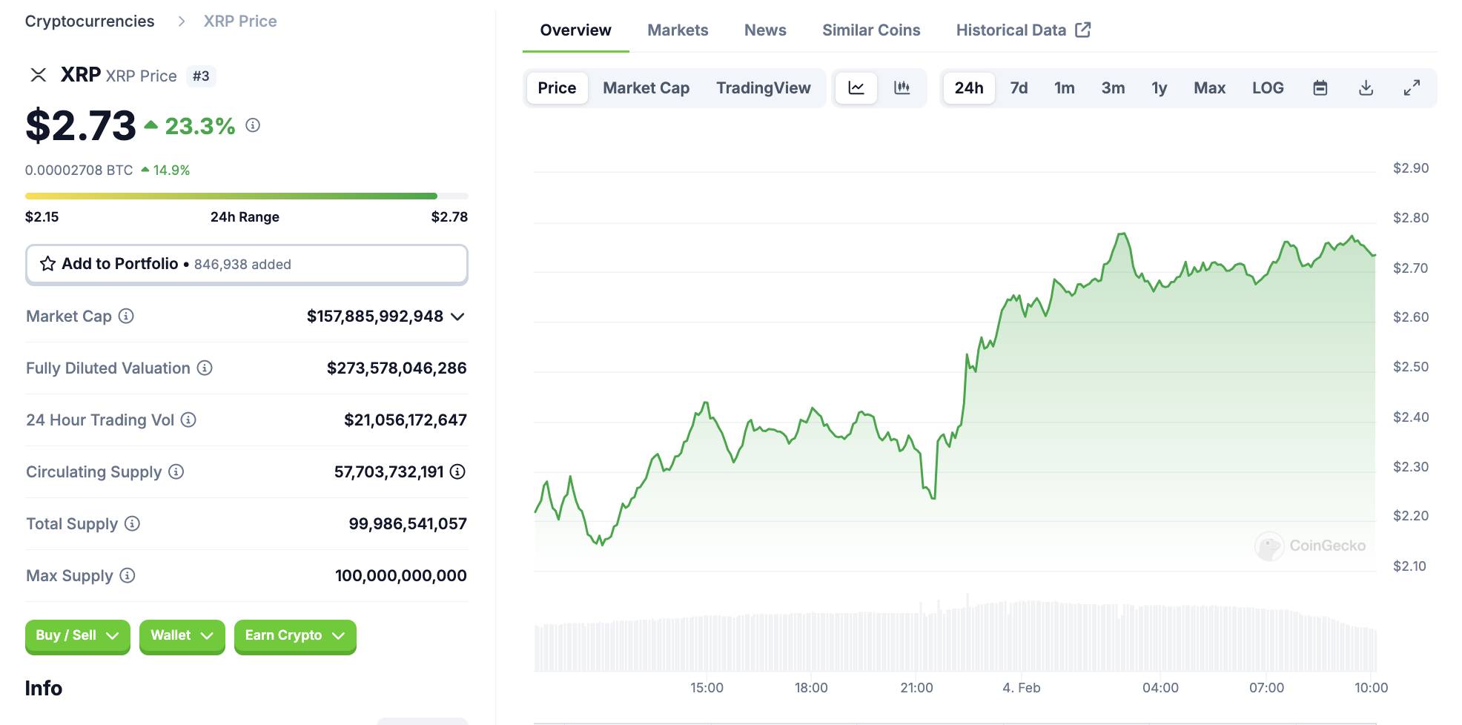Click the XRP coin logo icon
This screenshot has height=725, width=1462.
click(38, 75)
